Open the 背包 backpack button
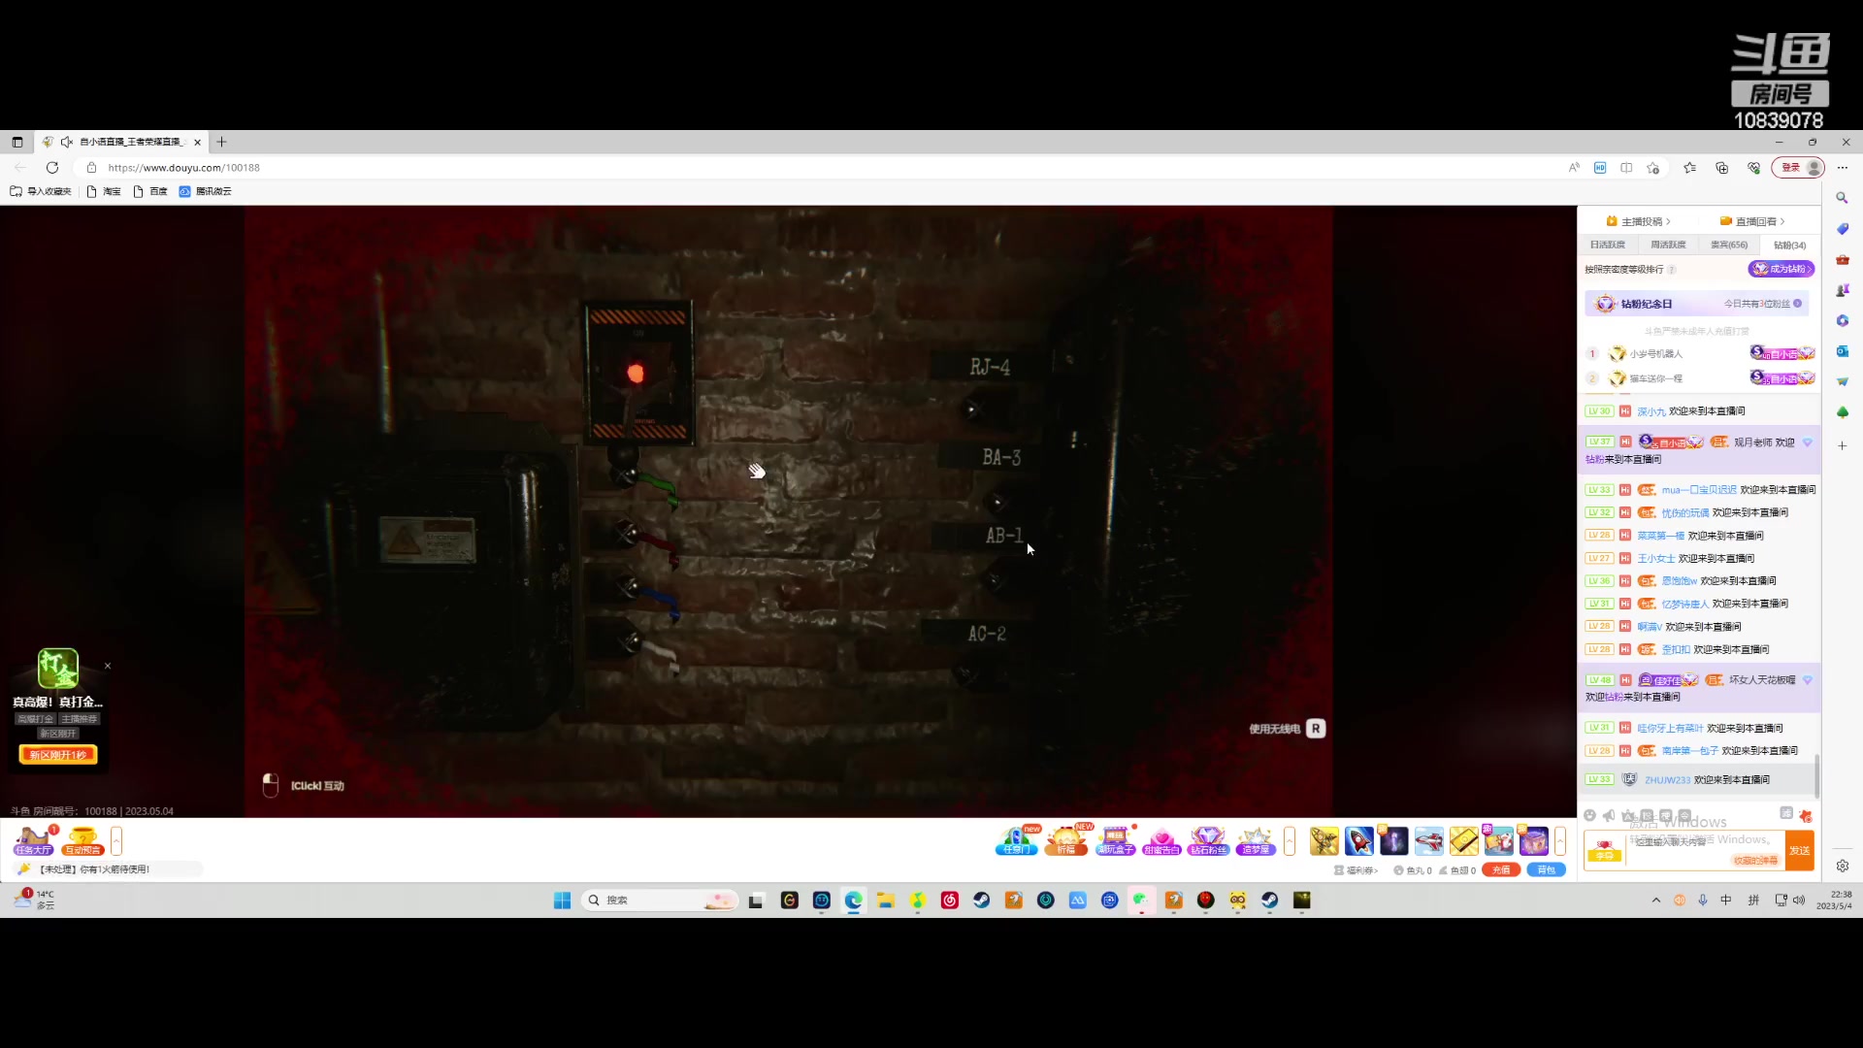Screen dimensions: 1863x1048 point(1547,870)
